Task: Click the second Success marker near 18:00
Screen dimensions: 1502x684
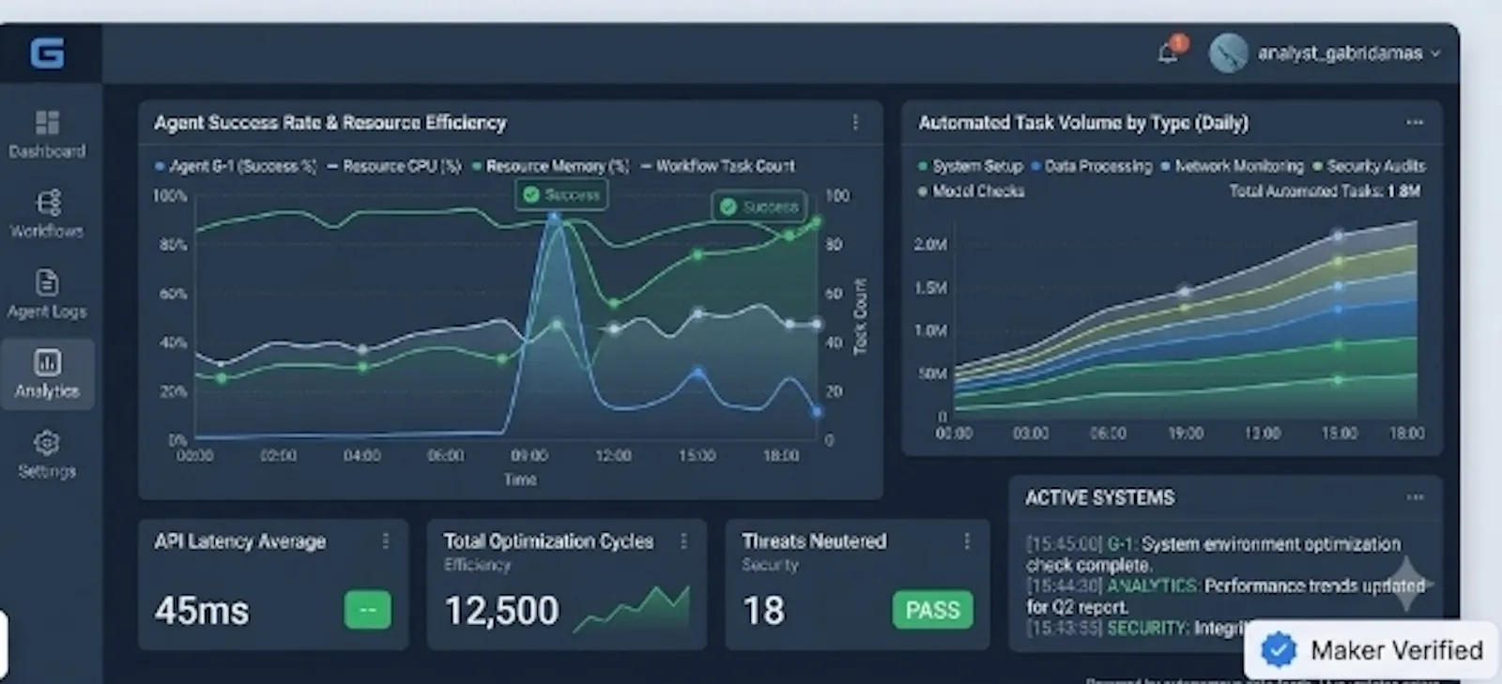Action: pos(759,206)
